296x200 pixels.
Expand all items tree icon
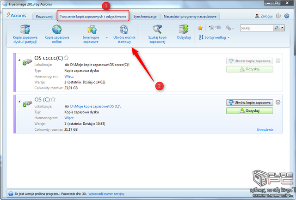[218, 28]
